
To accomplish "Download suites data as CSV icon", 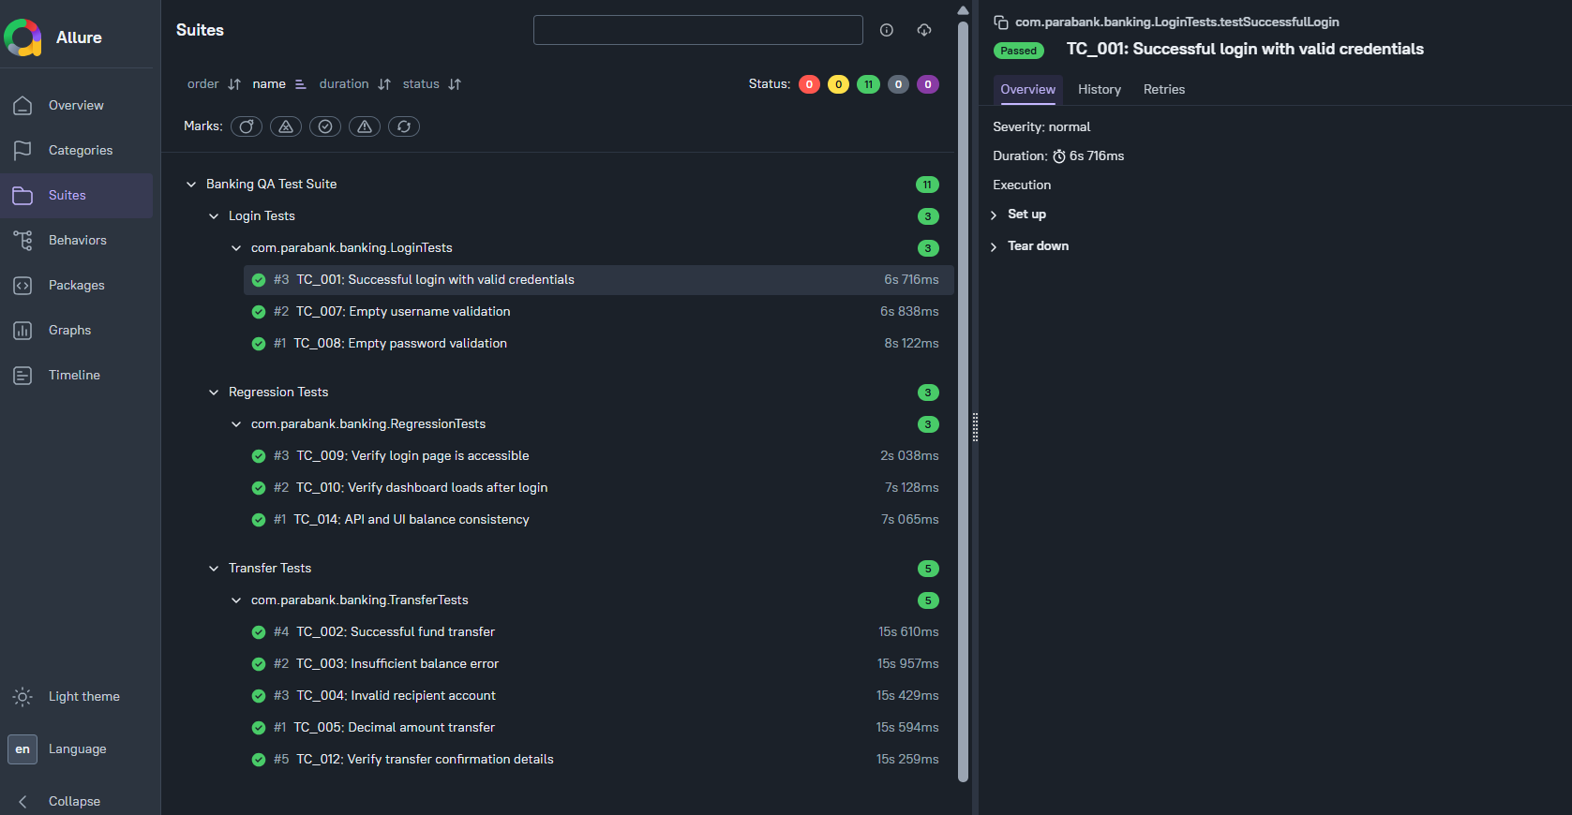I will click(x=924, y=30).
